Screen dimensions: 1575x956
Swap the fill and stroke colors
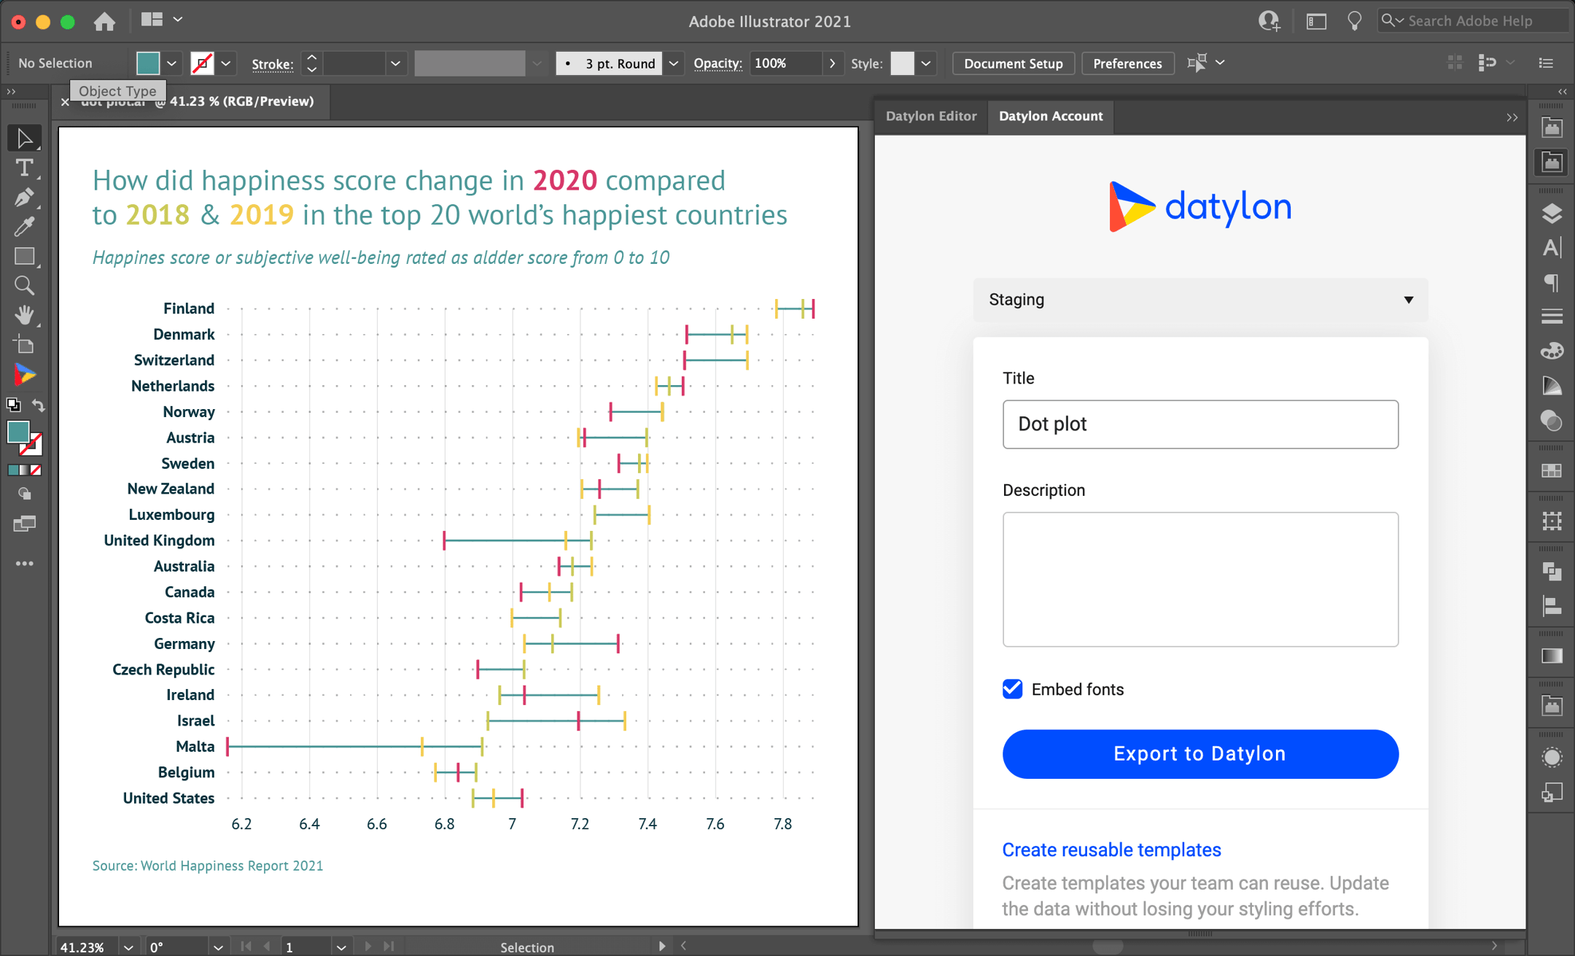click(39, 405)
